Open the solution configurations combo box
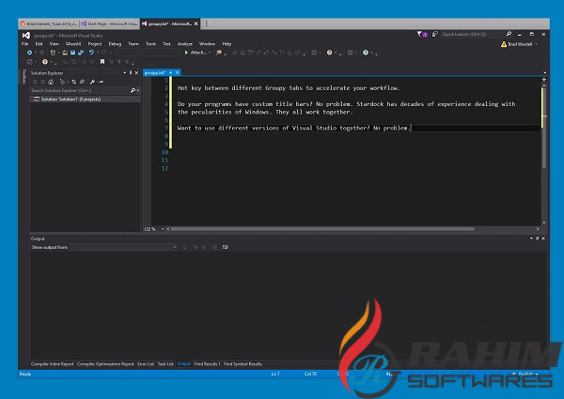Image resolution: width=564 pixels, height=399 pixels. pyautogui.click(x=128, y=53)
